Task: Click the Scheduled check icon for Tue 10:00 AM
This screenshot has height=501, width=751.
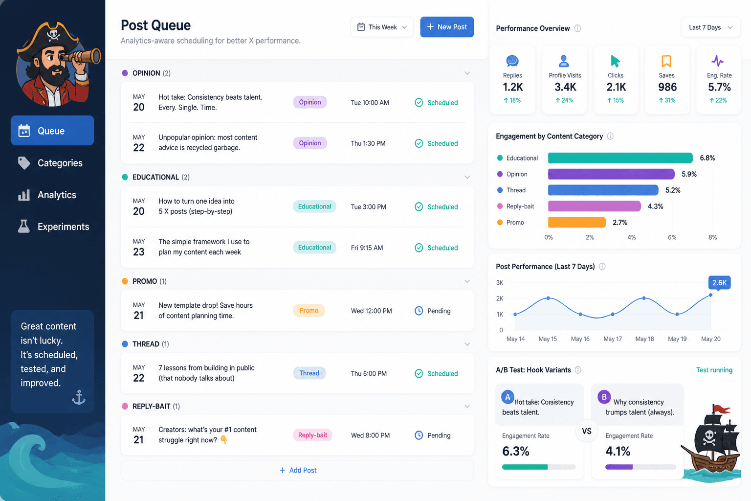Action: point(419,103)
